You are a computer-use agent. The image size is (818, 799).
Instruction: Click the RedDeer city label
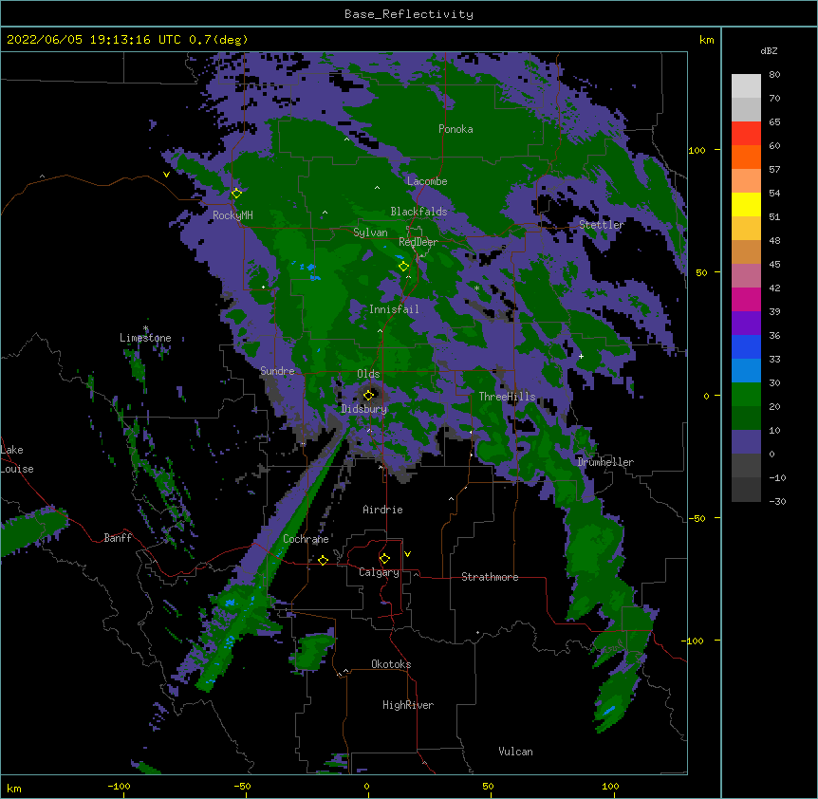(x=418, y=242)
